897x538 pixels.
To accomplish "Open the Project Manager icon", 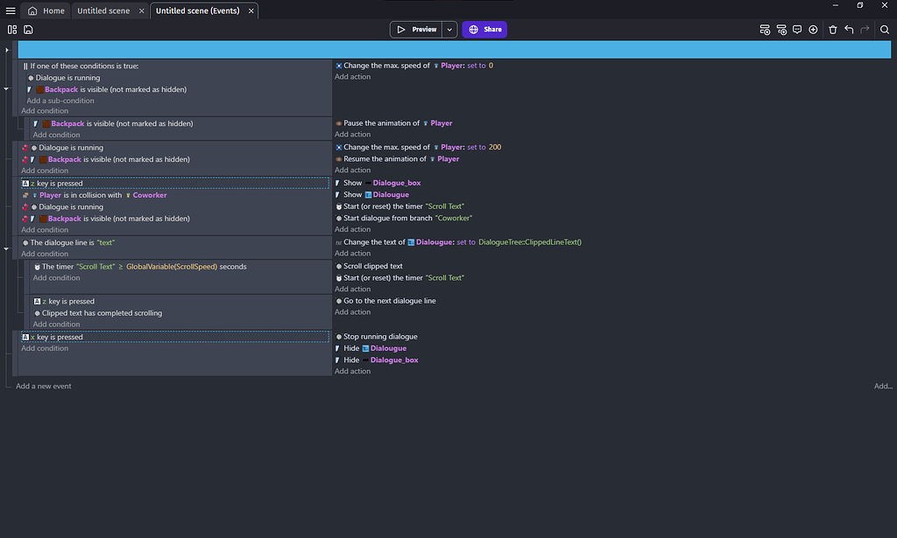I will [11, 29].
